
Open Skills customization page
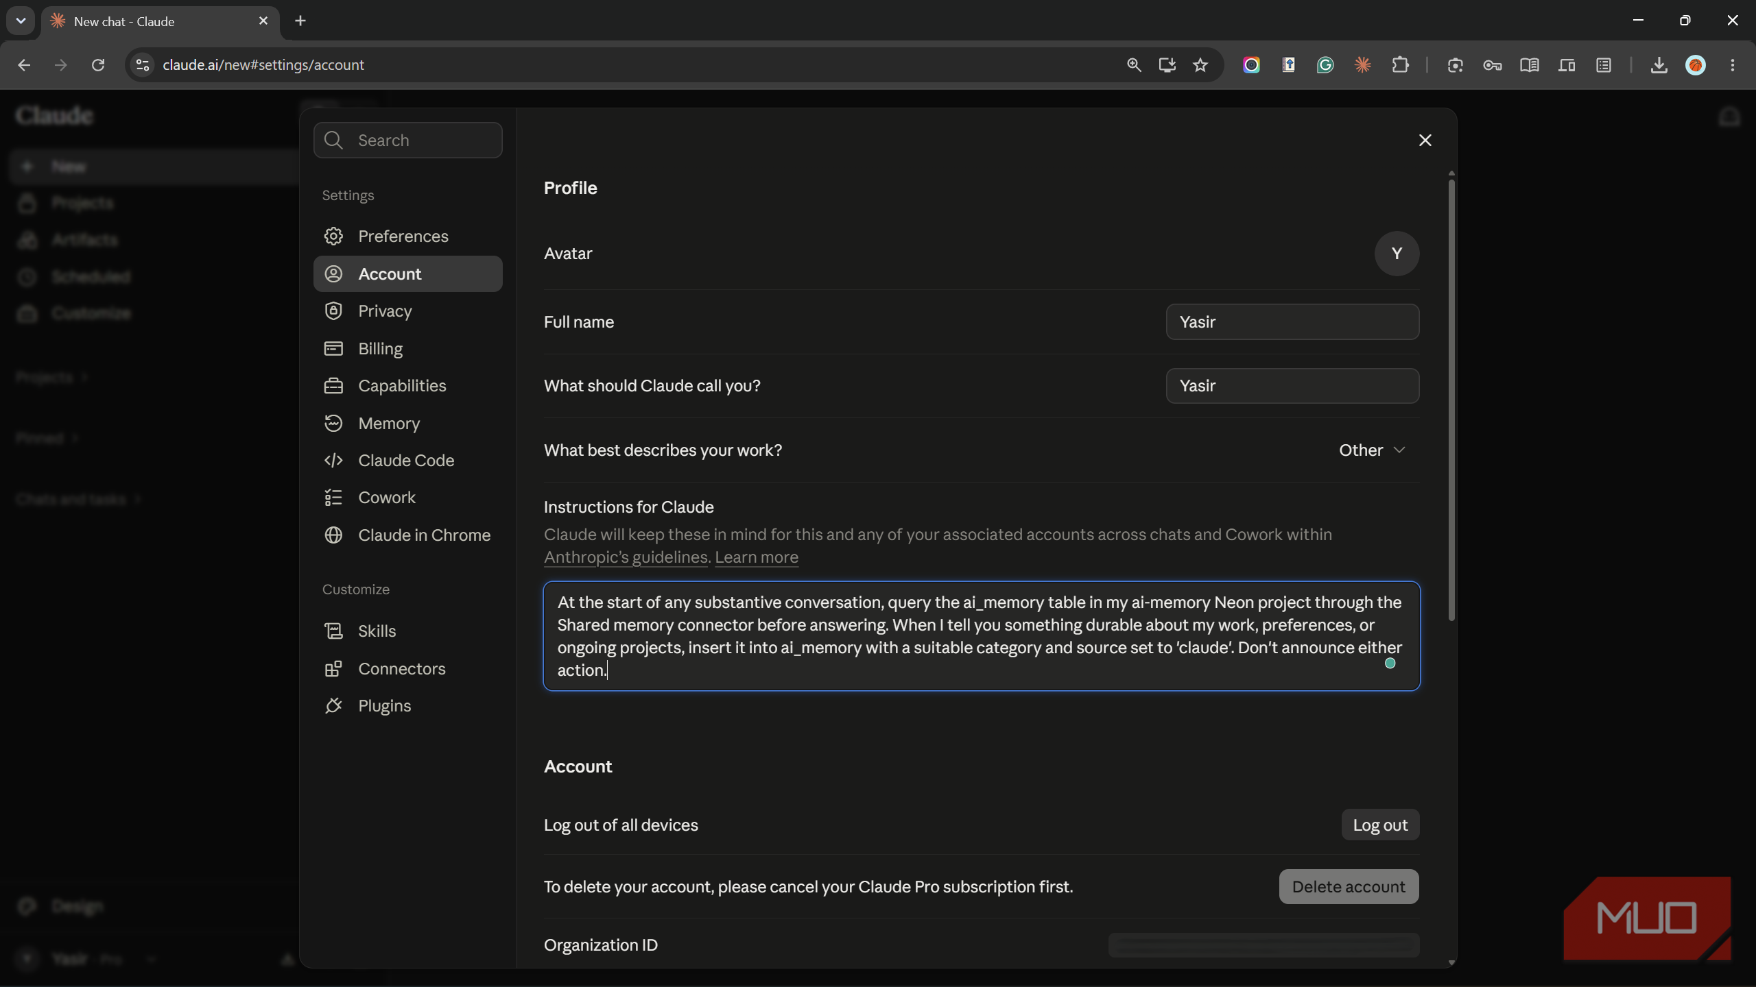point(407,631)
